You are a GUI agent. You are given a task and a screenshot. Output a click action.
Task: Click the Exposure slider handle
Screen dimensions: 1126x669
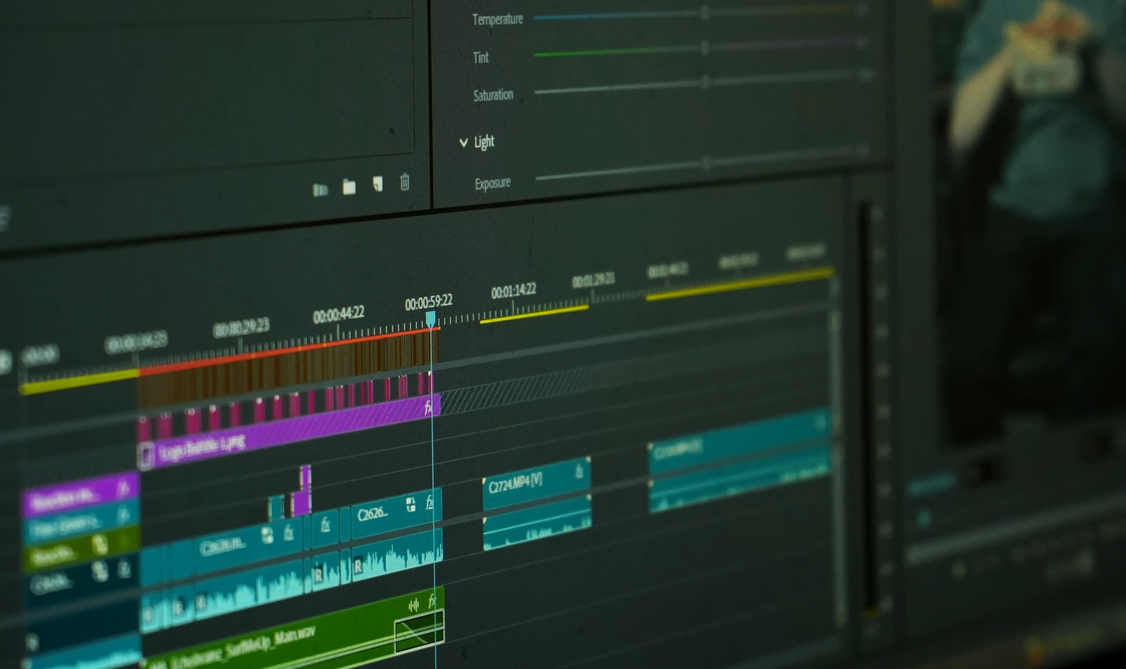[707, 163]
